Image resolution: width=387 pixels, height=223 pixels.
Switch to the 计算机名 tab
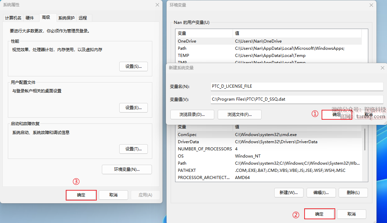click(x=13, y=18)
